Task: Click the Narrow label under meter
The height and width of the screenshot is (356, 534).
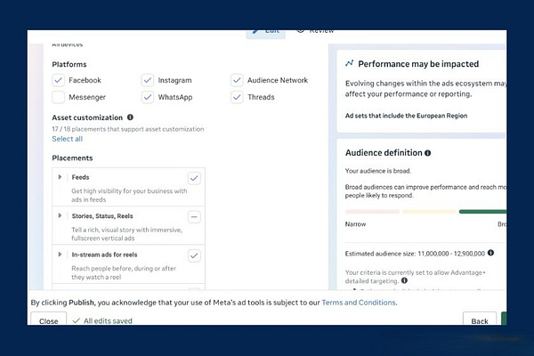Action: point(355,224)
